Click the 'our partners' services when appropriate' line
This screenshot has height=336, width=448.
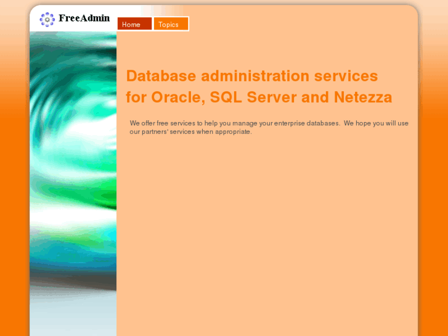click(190, 131)
